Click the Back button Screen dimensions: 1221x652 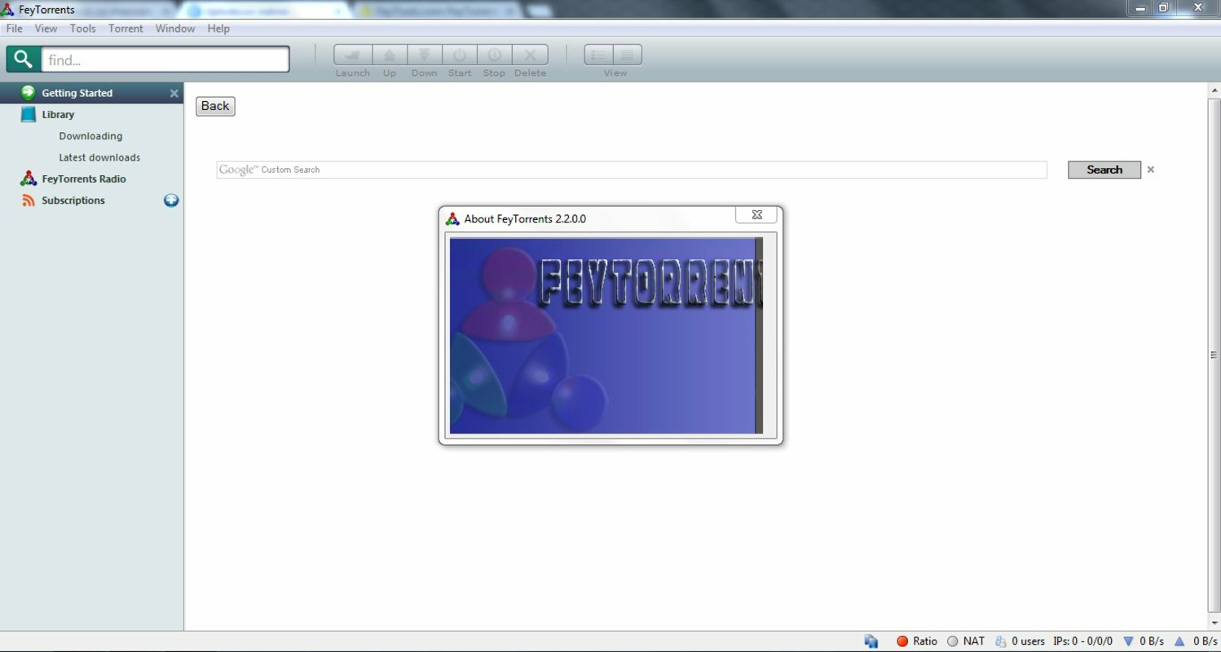(215, 106)
